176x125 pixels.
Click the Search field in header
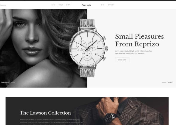pyautogui.click(x=3, y=5)
